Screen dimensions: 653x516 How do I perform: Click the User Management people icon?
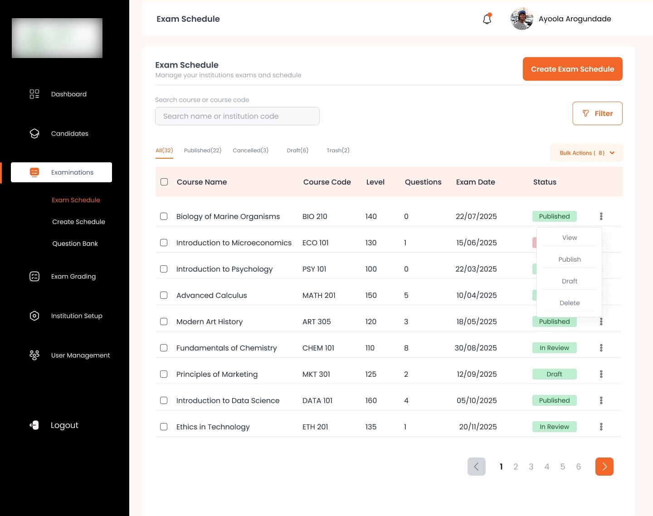34,355
